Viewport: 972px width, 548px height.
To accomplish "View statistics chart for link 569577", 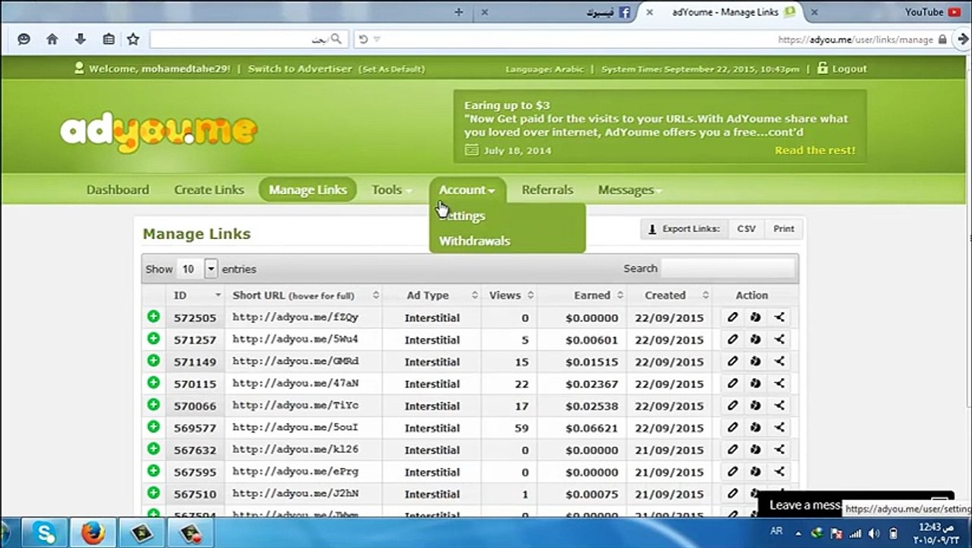I will pyautogui.click(x=755, y=428).
